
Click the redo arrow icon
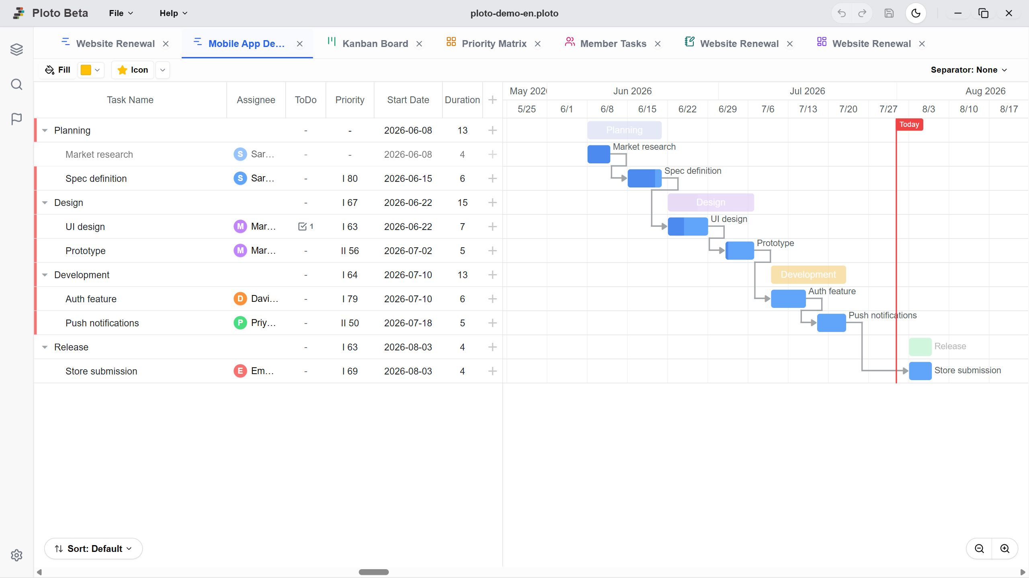[x=862, y=13]
